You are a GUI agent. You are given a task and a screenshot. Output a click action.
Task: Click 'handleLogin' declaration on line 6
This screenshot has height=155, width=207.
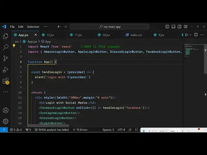coord(52,72)
